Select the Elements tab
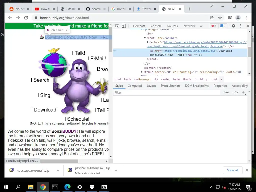Screen dimensions: 256x192 tap(139, 26)
